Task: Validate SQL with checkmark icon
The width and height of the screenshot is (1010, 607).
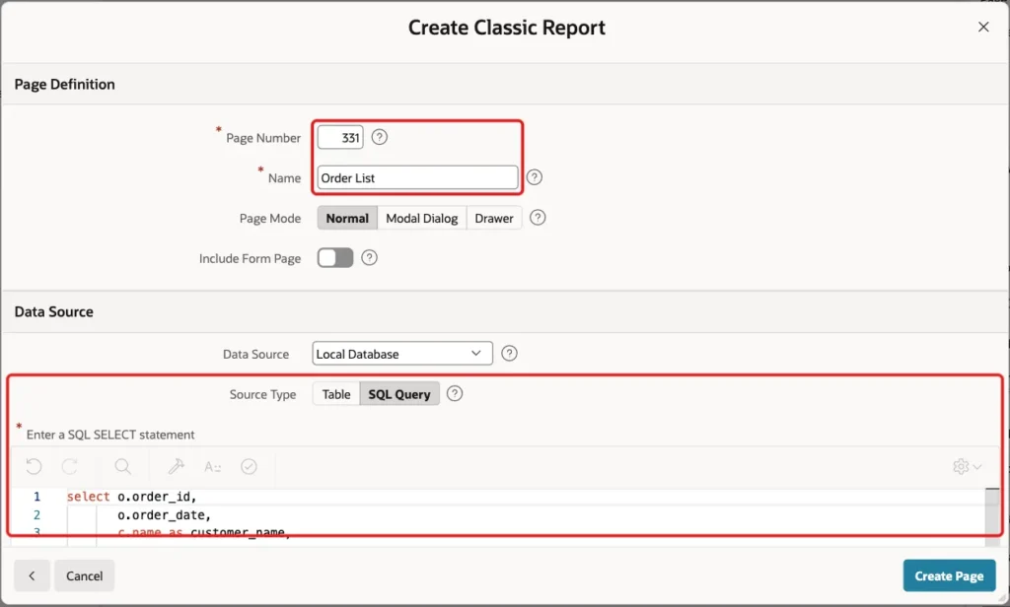Action: [x=249, y=466]
